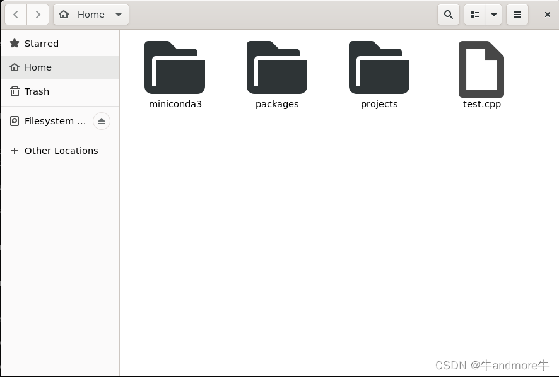Select the test.cpp file icon

[481, 69]
